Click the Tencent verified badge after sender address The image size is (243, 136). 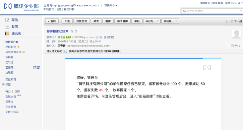point(97,37)
